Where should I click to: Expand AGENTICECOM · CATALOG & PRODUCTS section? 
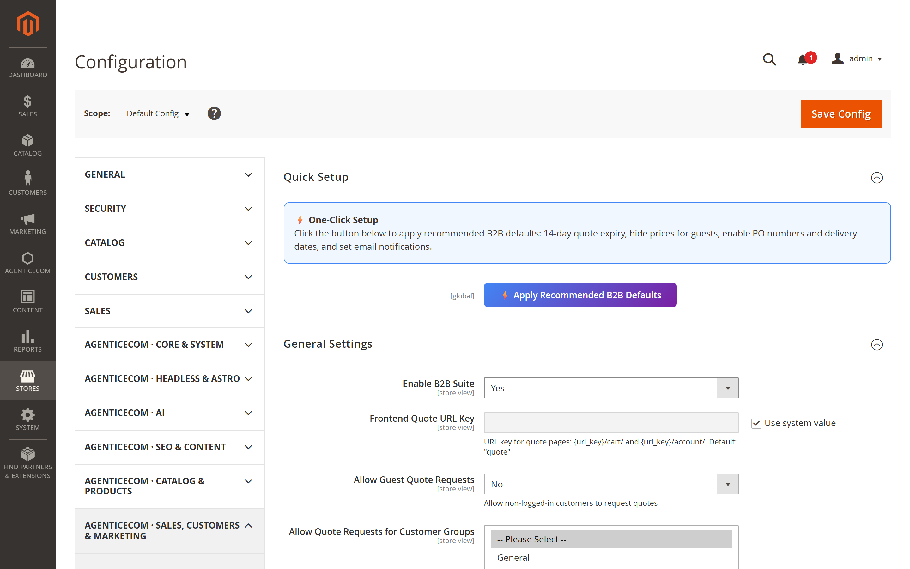169,486
